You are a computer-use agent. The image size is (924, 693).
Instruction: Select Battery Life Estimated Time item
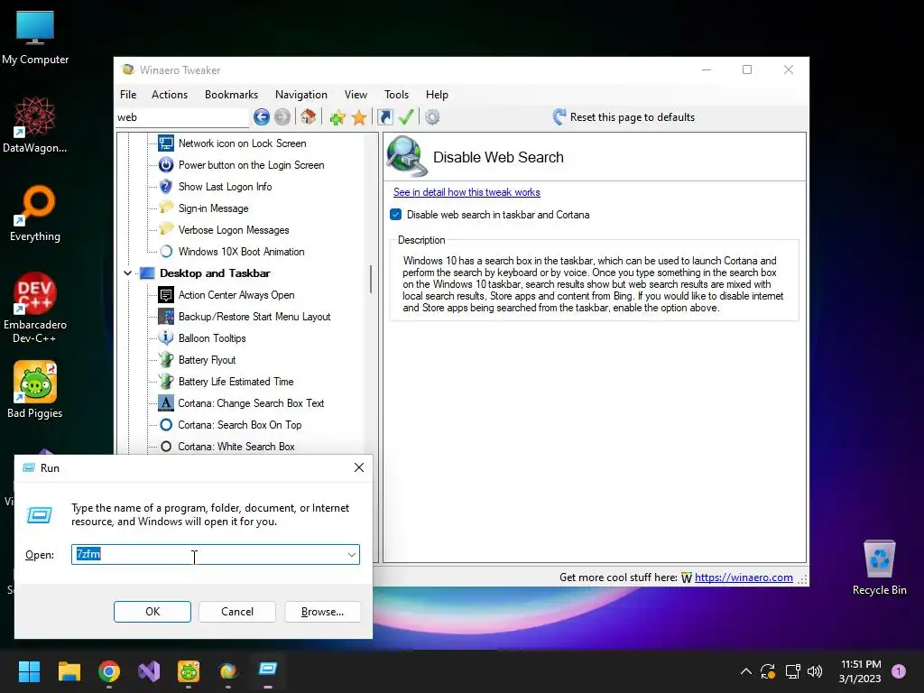tap(236, 382)
